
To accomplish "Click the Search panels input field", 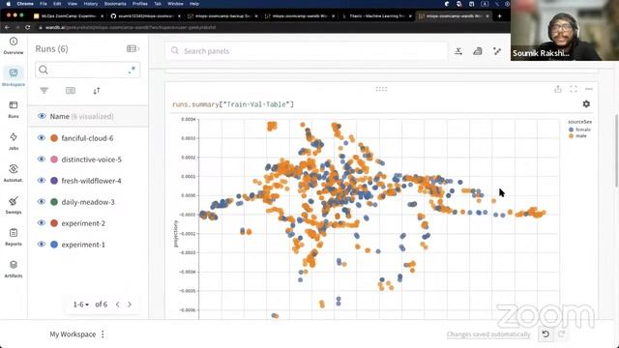I will [x=306, y=51].
